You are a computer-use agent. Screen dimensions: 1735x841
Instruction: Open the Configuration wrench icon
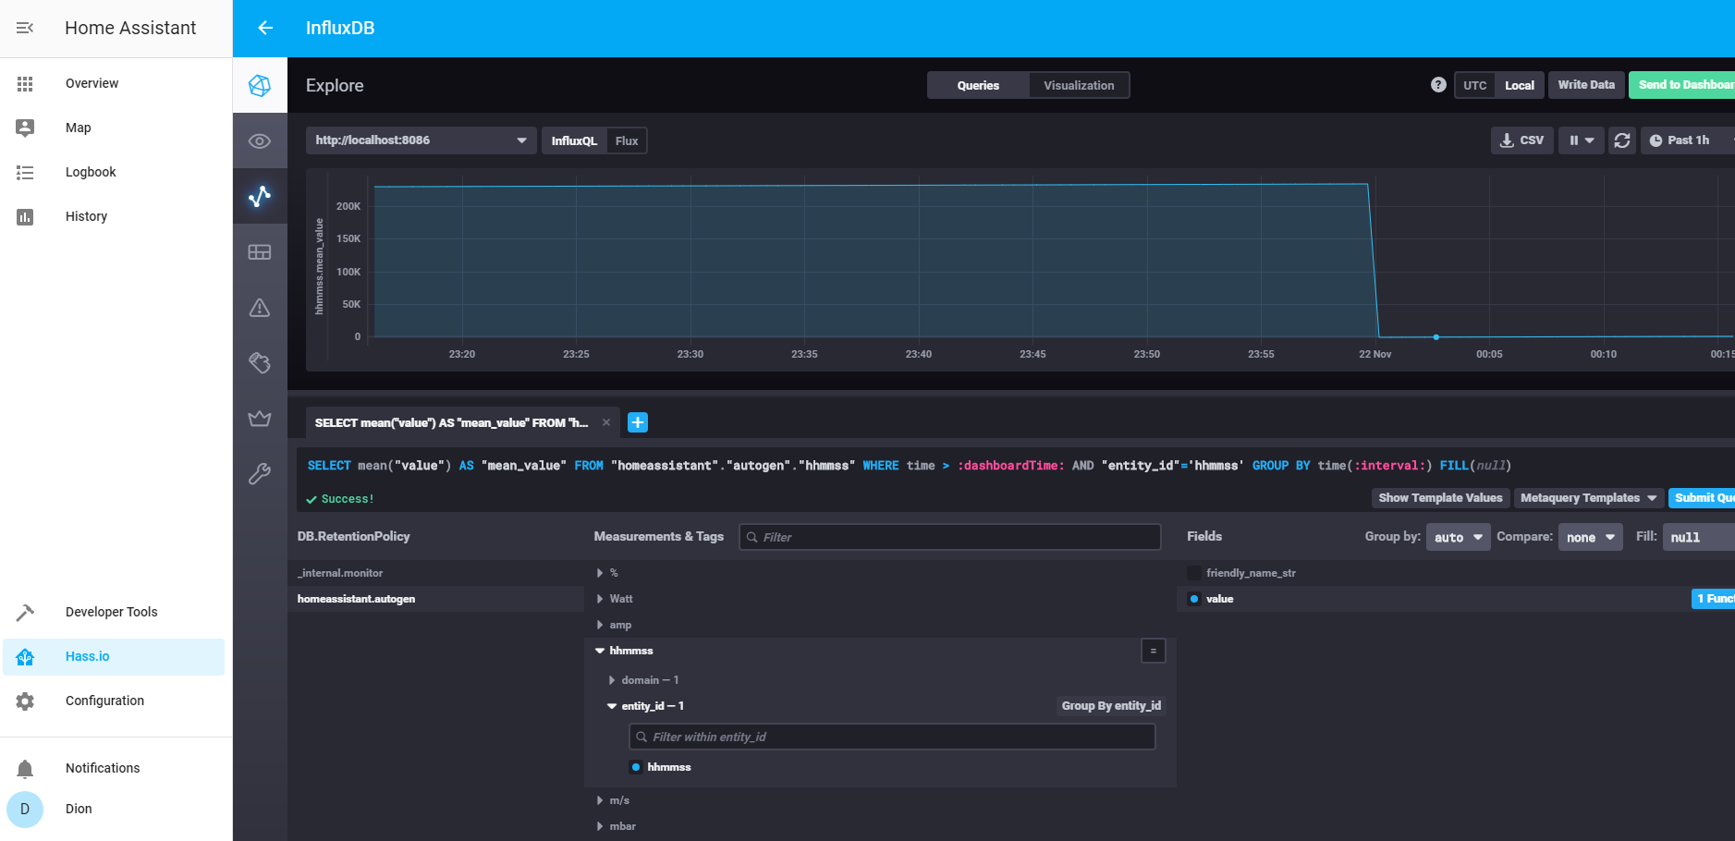[x=260, y=473]
